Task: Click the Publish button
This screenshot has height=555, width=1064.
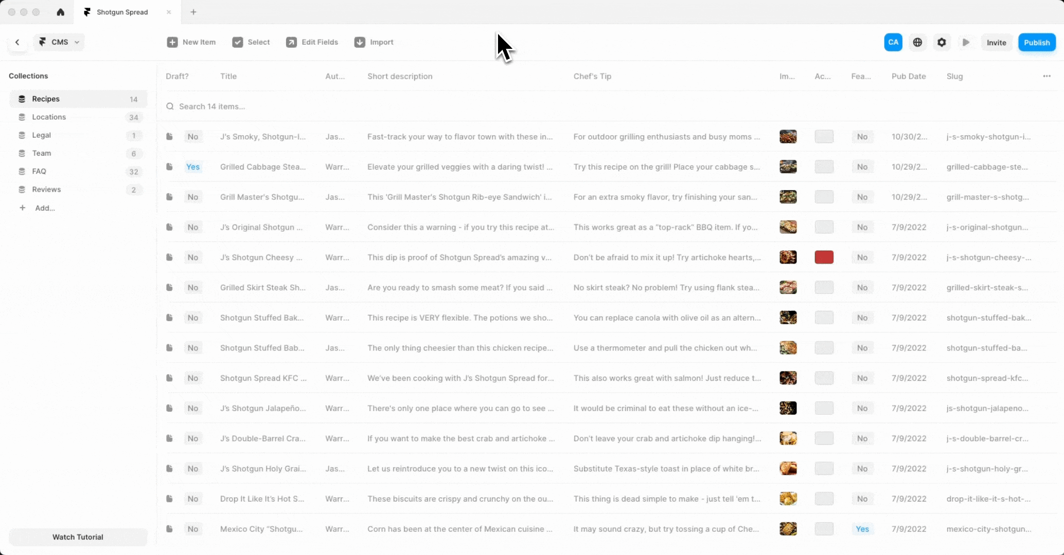Action: pyautogui.click(x=1037, y=42)
